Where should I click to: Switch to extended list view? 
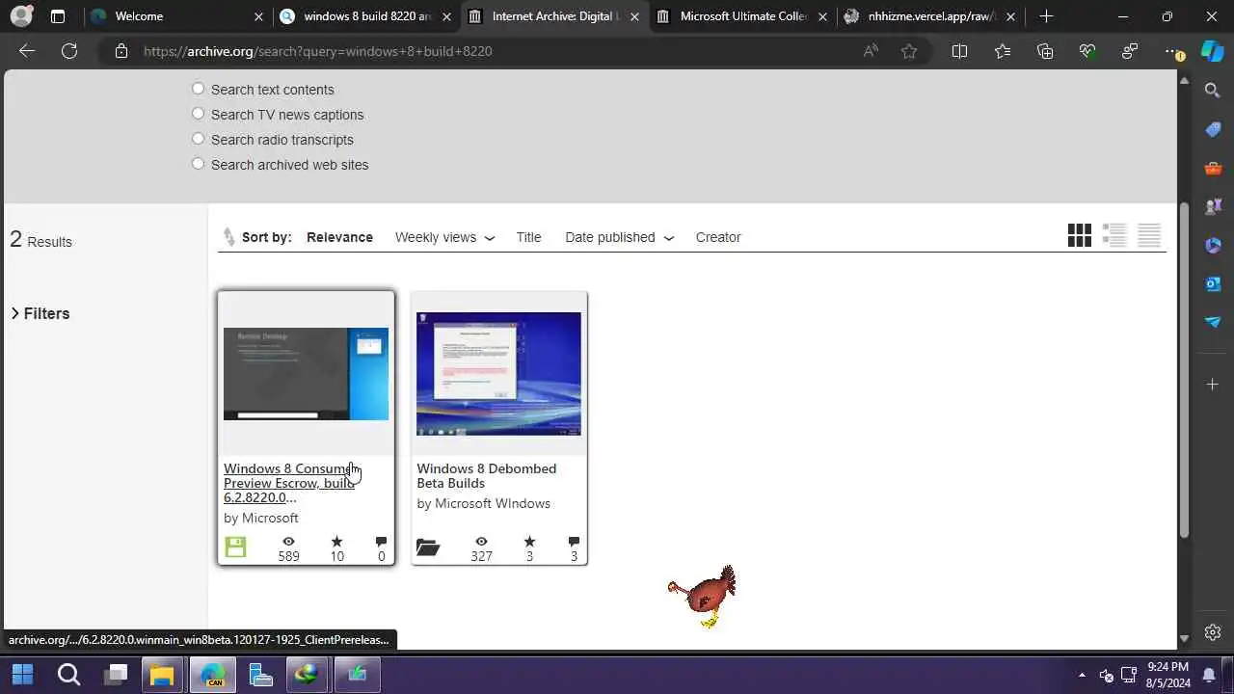pos(1114,235)
